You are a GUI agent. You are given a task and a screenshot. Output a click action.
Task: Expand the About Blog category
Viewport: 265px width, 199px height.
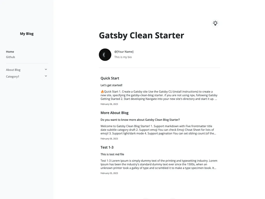(x=13, y=70)
